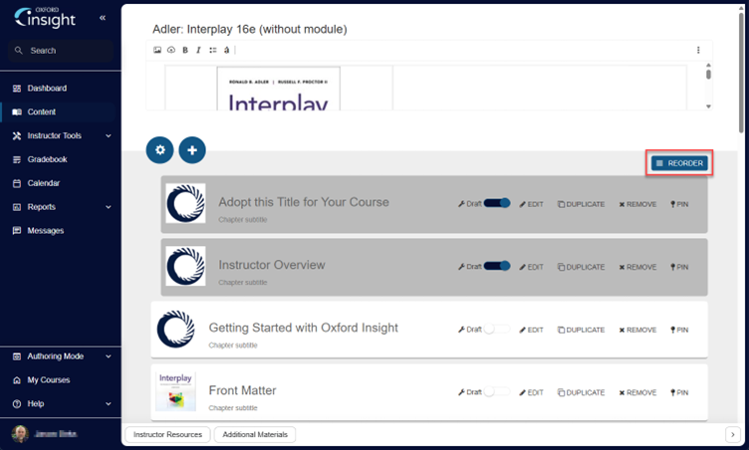Screen dimensions: 749x450
Task: Click the special character toolbar icon
Action: [226, 50]
